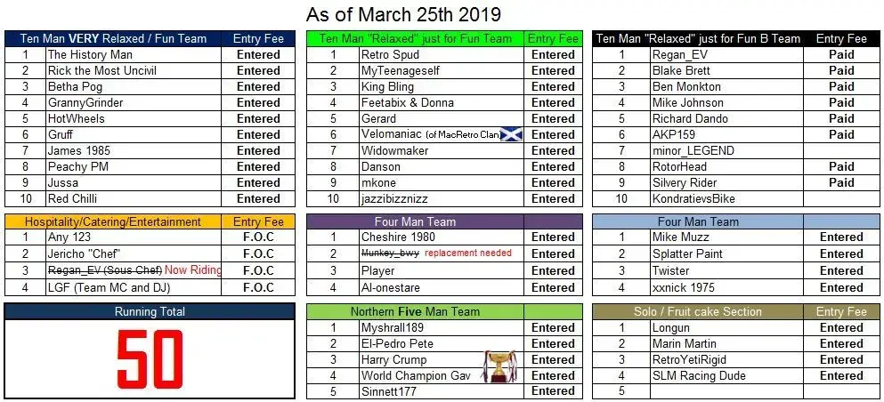Select the Northern Five Man Team header
Image resolution: width=884 pixels, height=402 pixels.
point(415,312)
